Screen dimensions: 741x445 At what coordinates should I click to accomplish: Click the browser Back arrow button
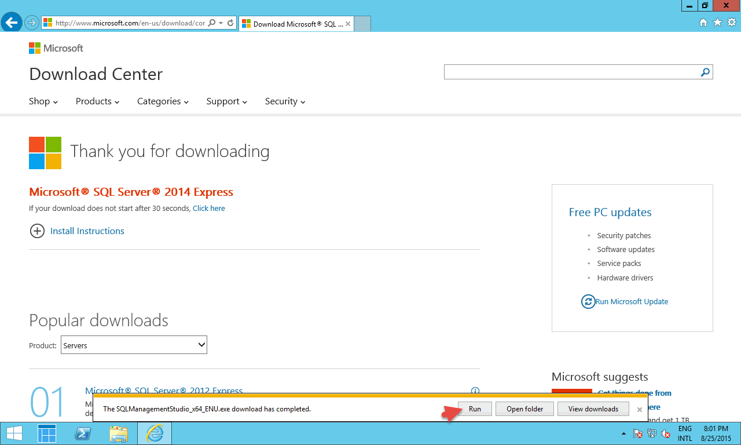[11, 23]
